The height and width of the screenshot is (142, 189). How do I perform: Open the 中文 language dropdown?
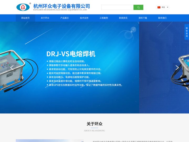coord(162,7)
